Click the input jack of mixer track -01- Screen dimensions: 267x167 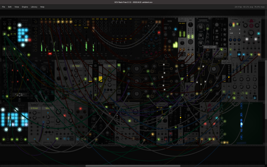click(41, 22)
